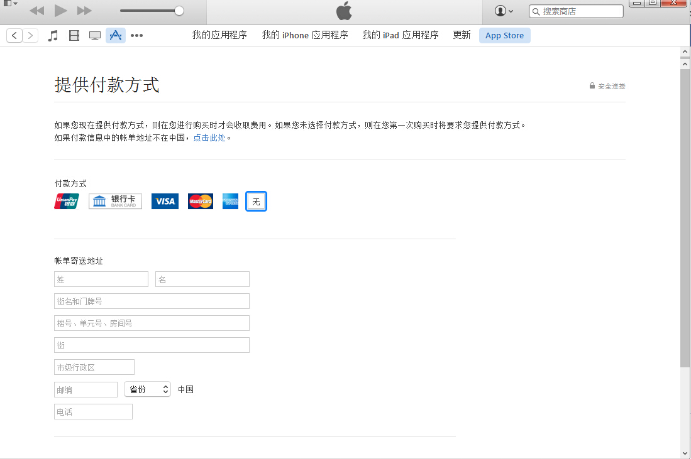Viewport: 691px width, 459px height.
Task: Open 我的 iPhone 应用程序 tab
Action: click(x=305, y=35)
